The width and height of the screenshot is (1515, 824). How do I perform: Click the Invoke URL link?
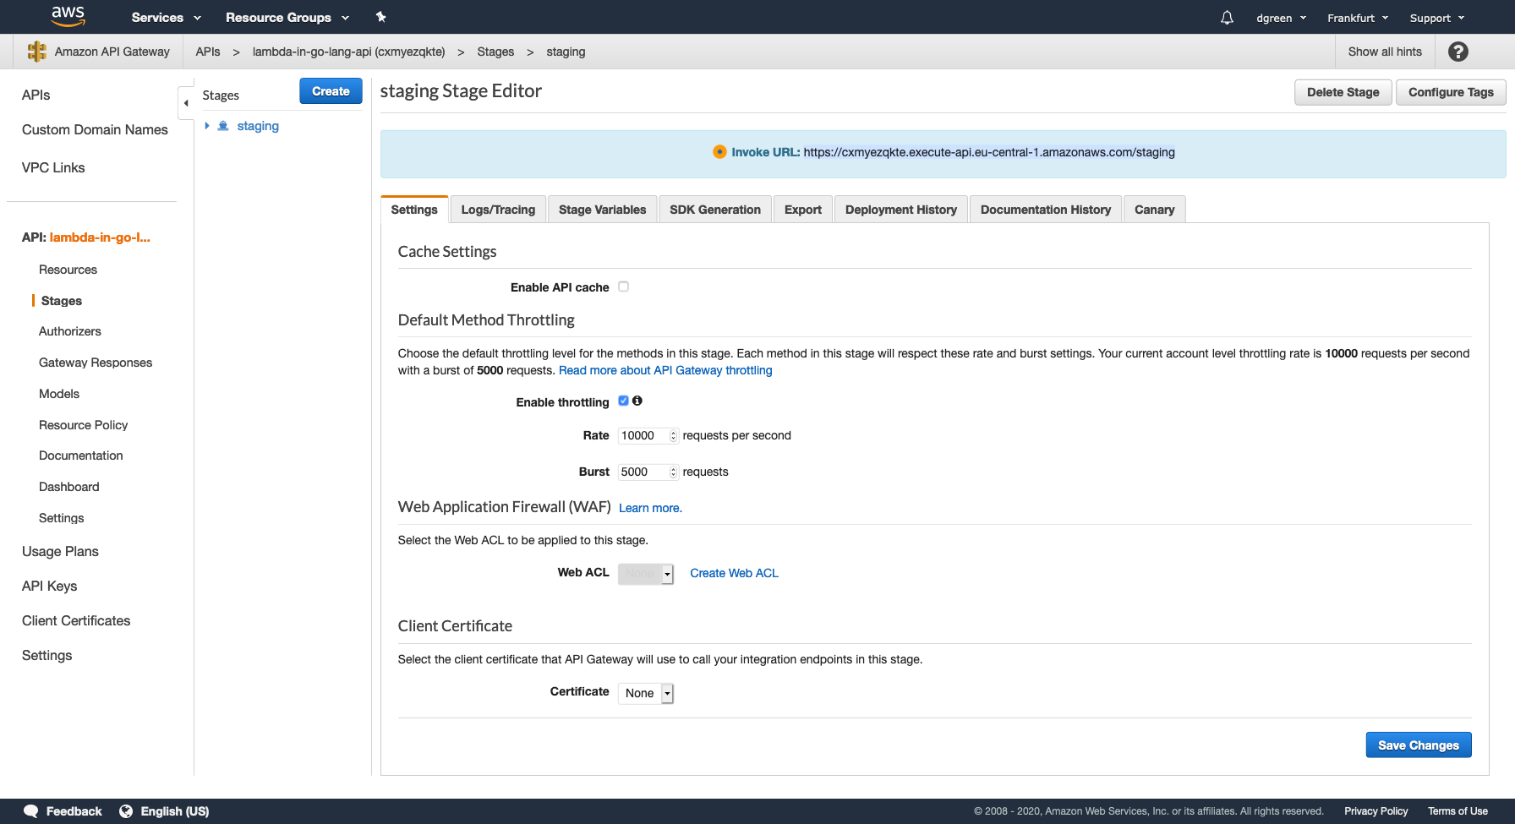tap(989, 152)
